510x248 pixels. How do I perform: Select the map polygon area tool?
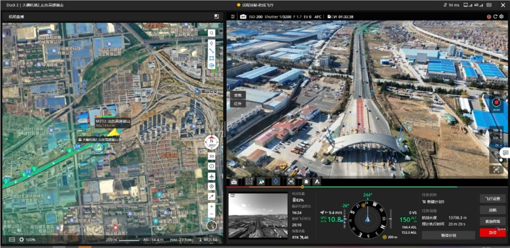(212, 58)
